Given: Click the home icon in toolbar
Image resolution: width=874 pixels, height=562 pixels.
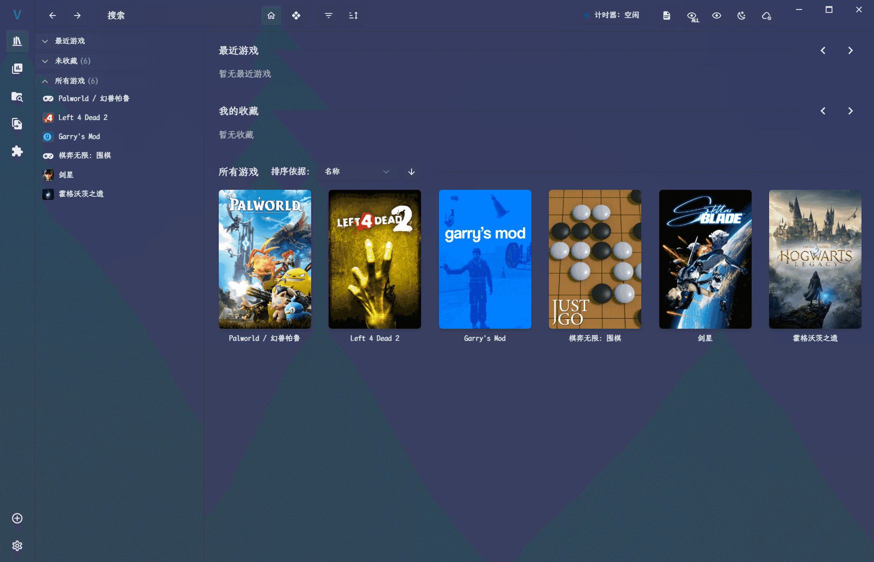Looking at the screenshot, I should (x=271, y=15).
